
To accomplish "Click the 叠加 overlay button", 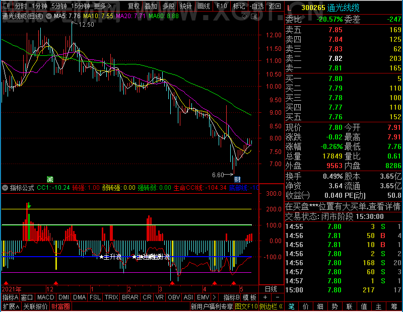I will point(151,6).
